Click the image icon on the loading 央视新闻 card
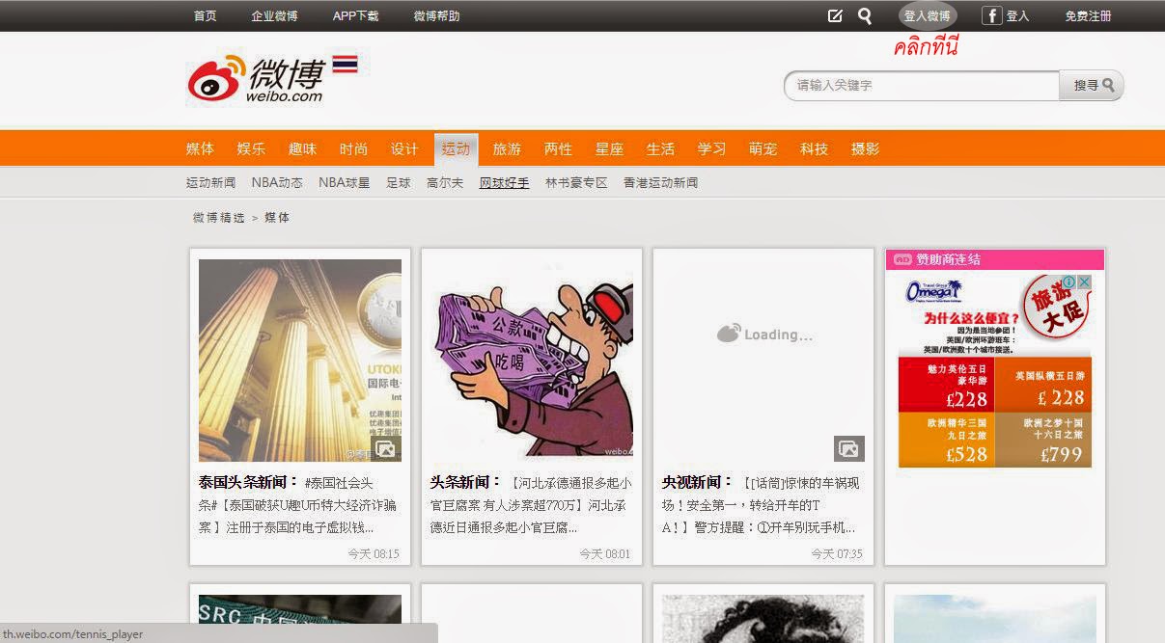The image size is (1165, 643). click(848, 448)
